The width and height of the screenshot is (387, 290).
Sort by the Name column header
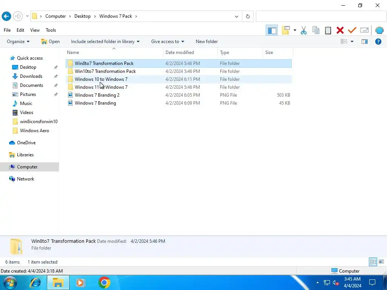point(114,52)
